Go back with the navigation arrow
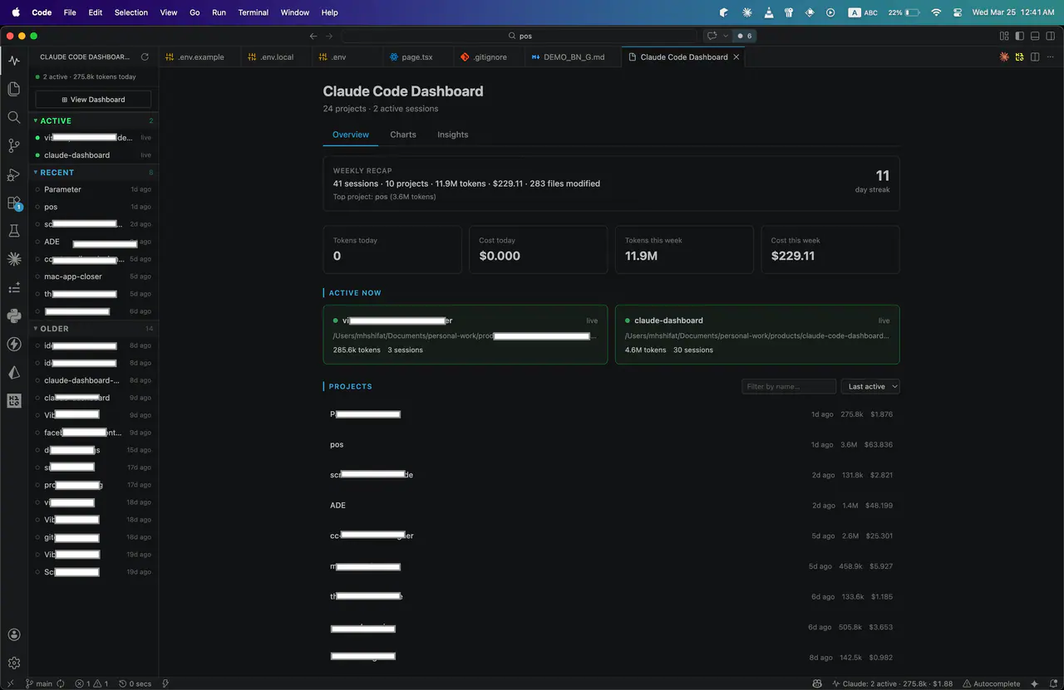The width and height of the screenshot is (1064, 690). coord(313,36)
